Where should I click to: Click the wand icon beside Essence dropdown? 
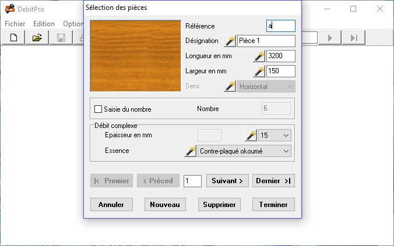[190, 151]
